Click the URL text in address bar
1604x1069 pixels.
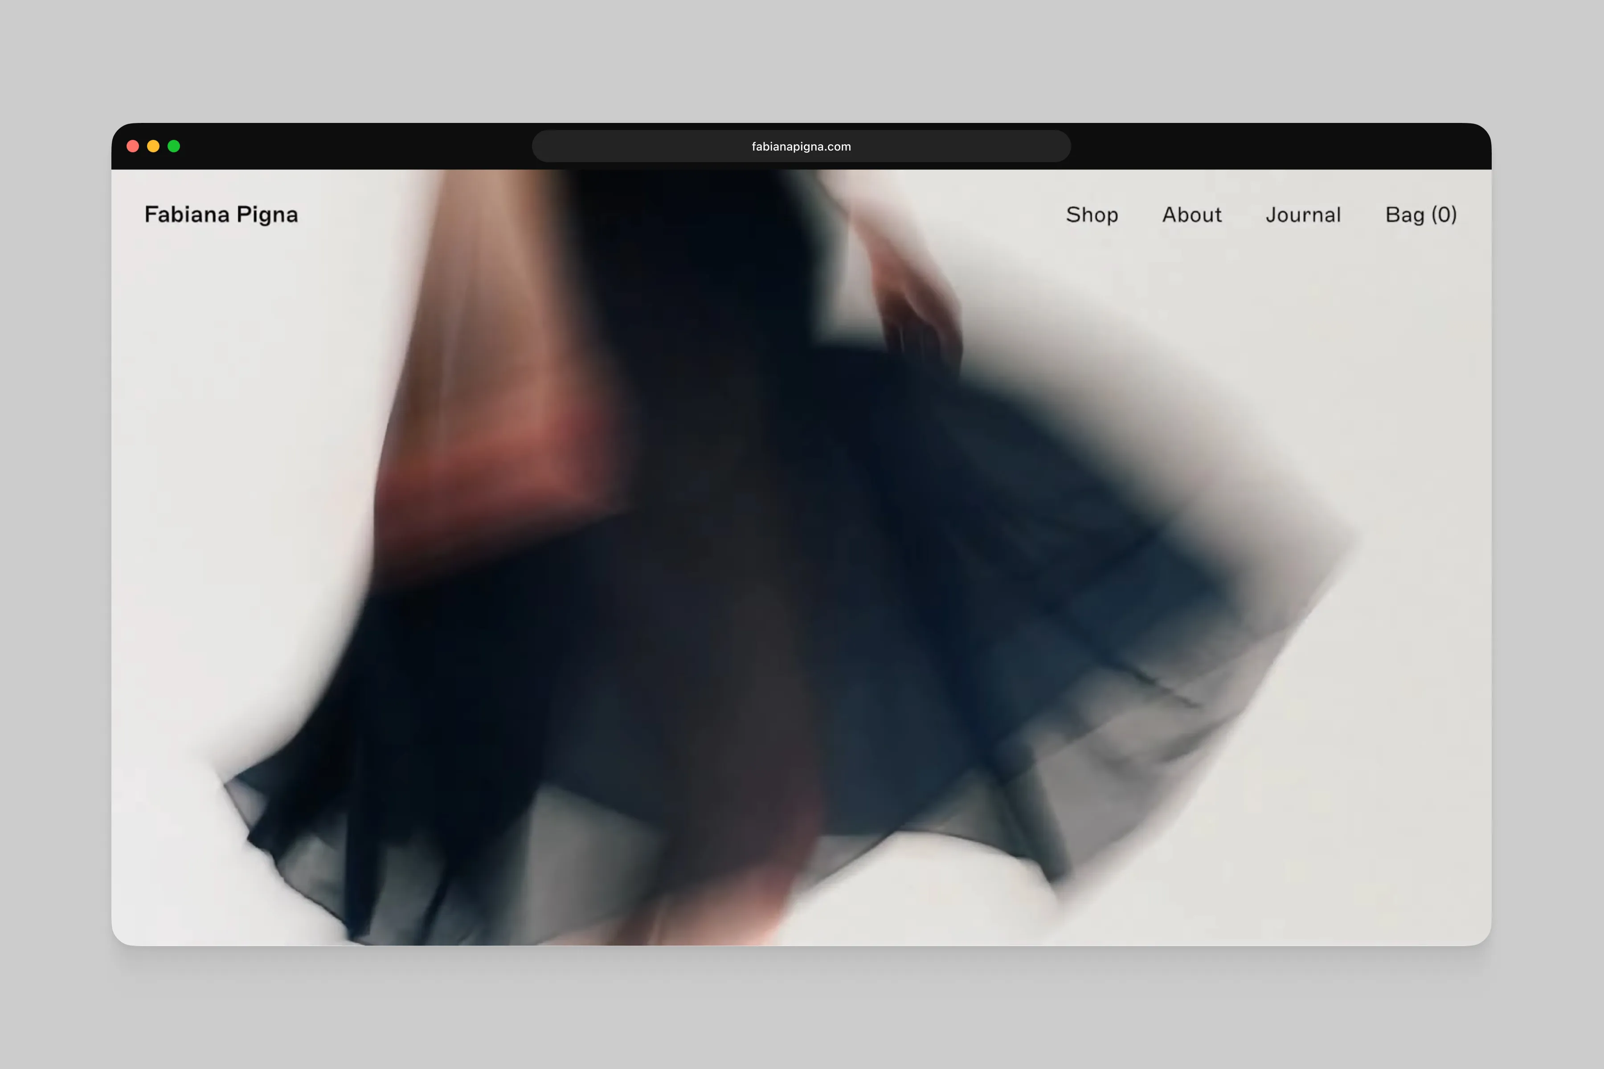[x=801, y=147]
